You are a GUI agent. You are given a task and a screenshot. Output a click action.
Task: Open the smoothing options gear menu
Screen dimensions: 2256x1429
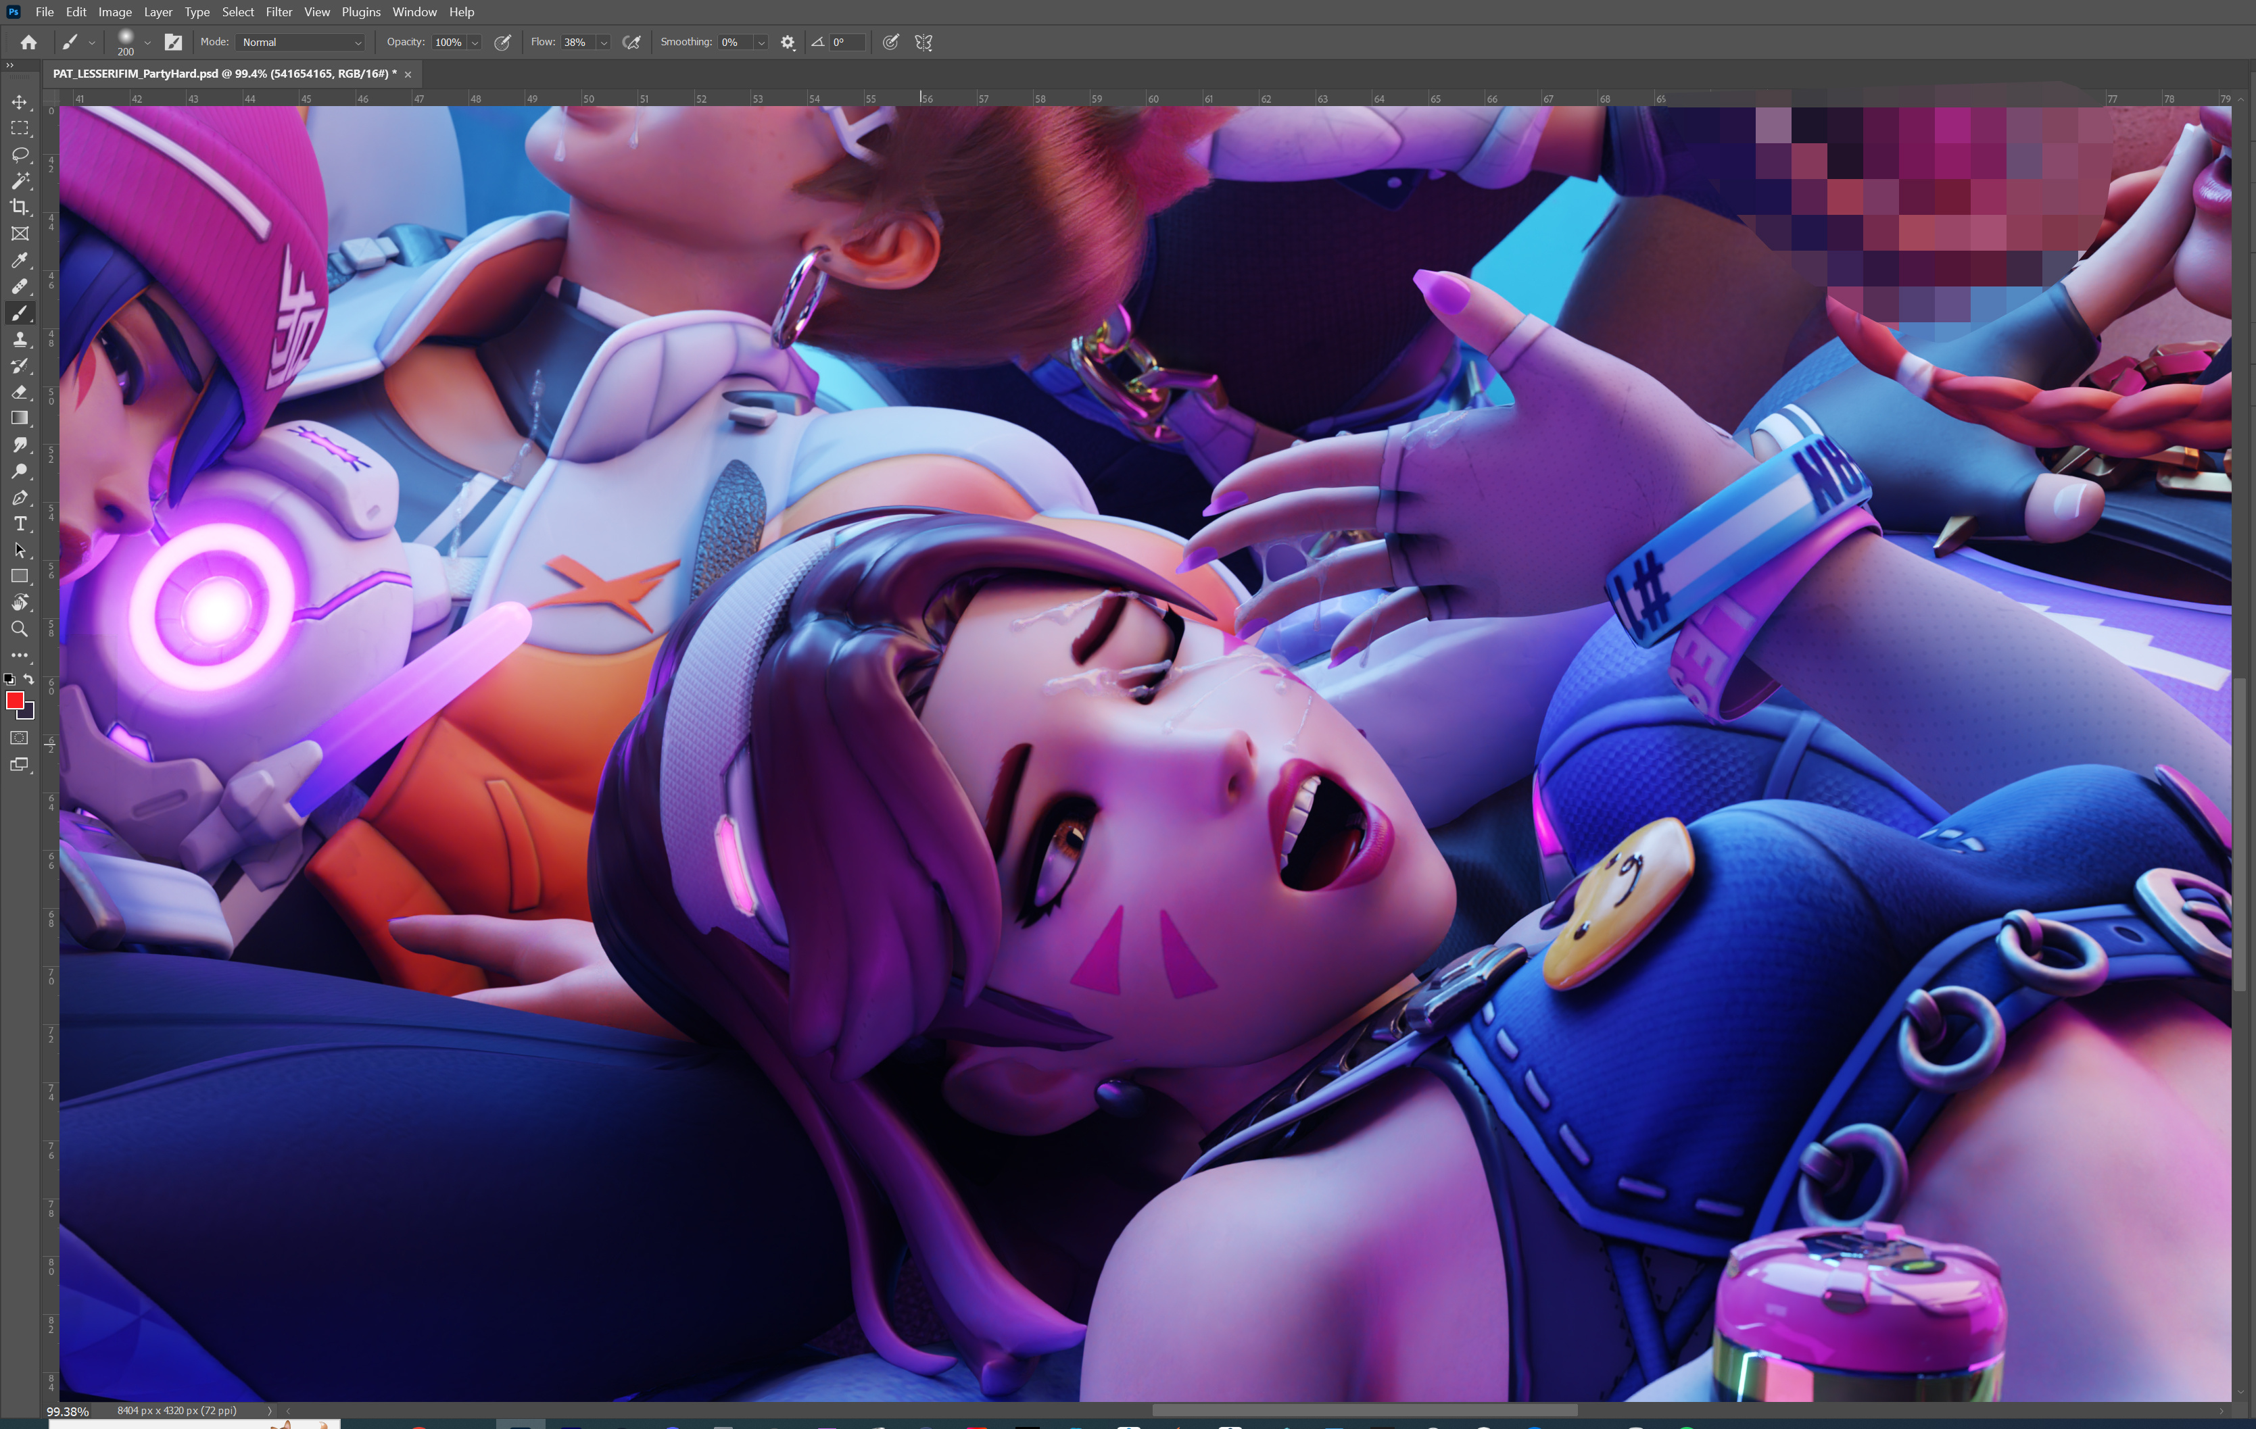[x=788, y=42]
